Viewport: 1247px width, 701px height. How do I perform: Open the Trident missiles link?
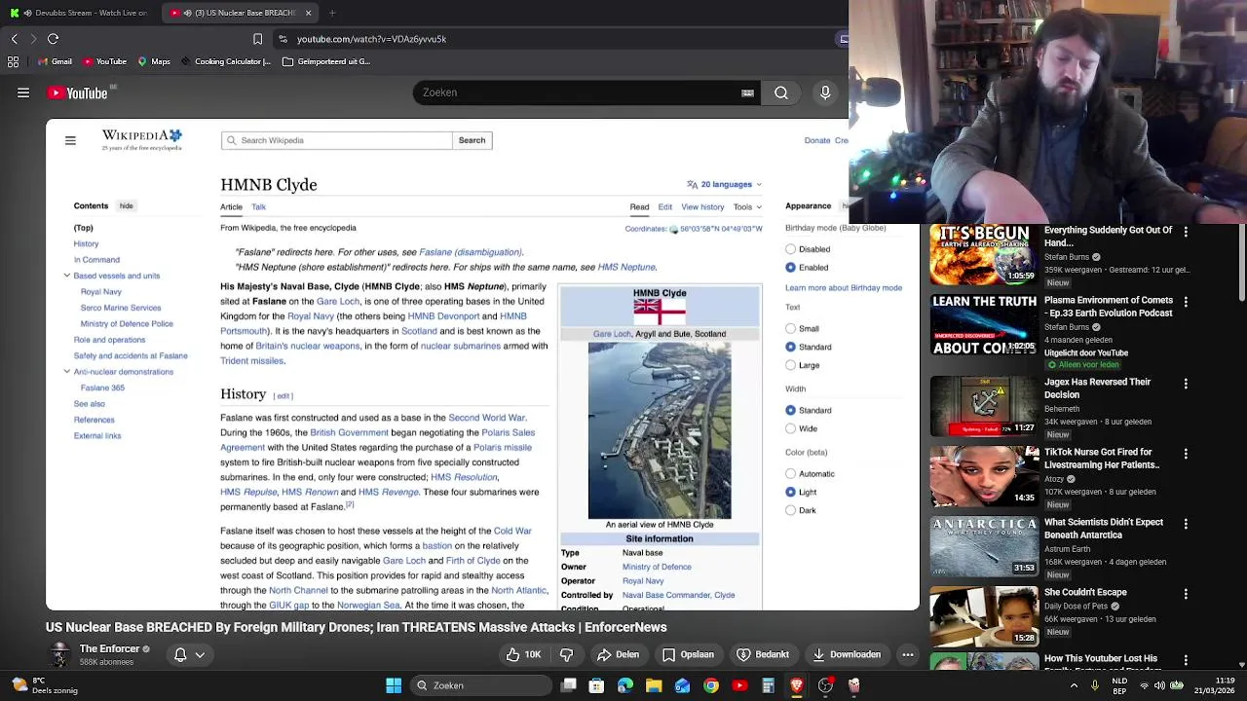point(252,361)
